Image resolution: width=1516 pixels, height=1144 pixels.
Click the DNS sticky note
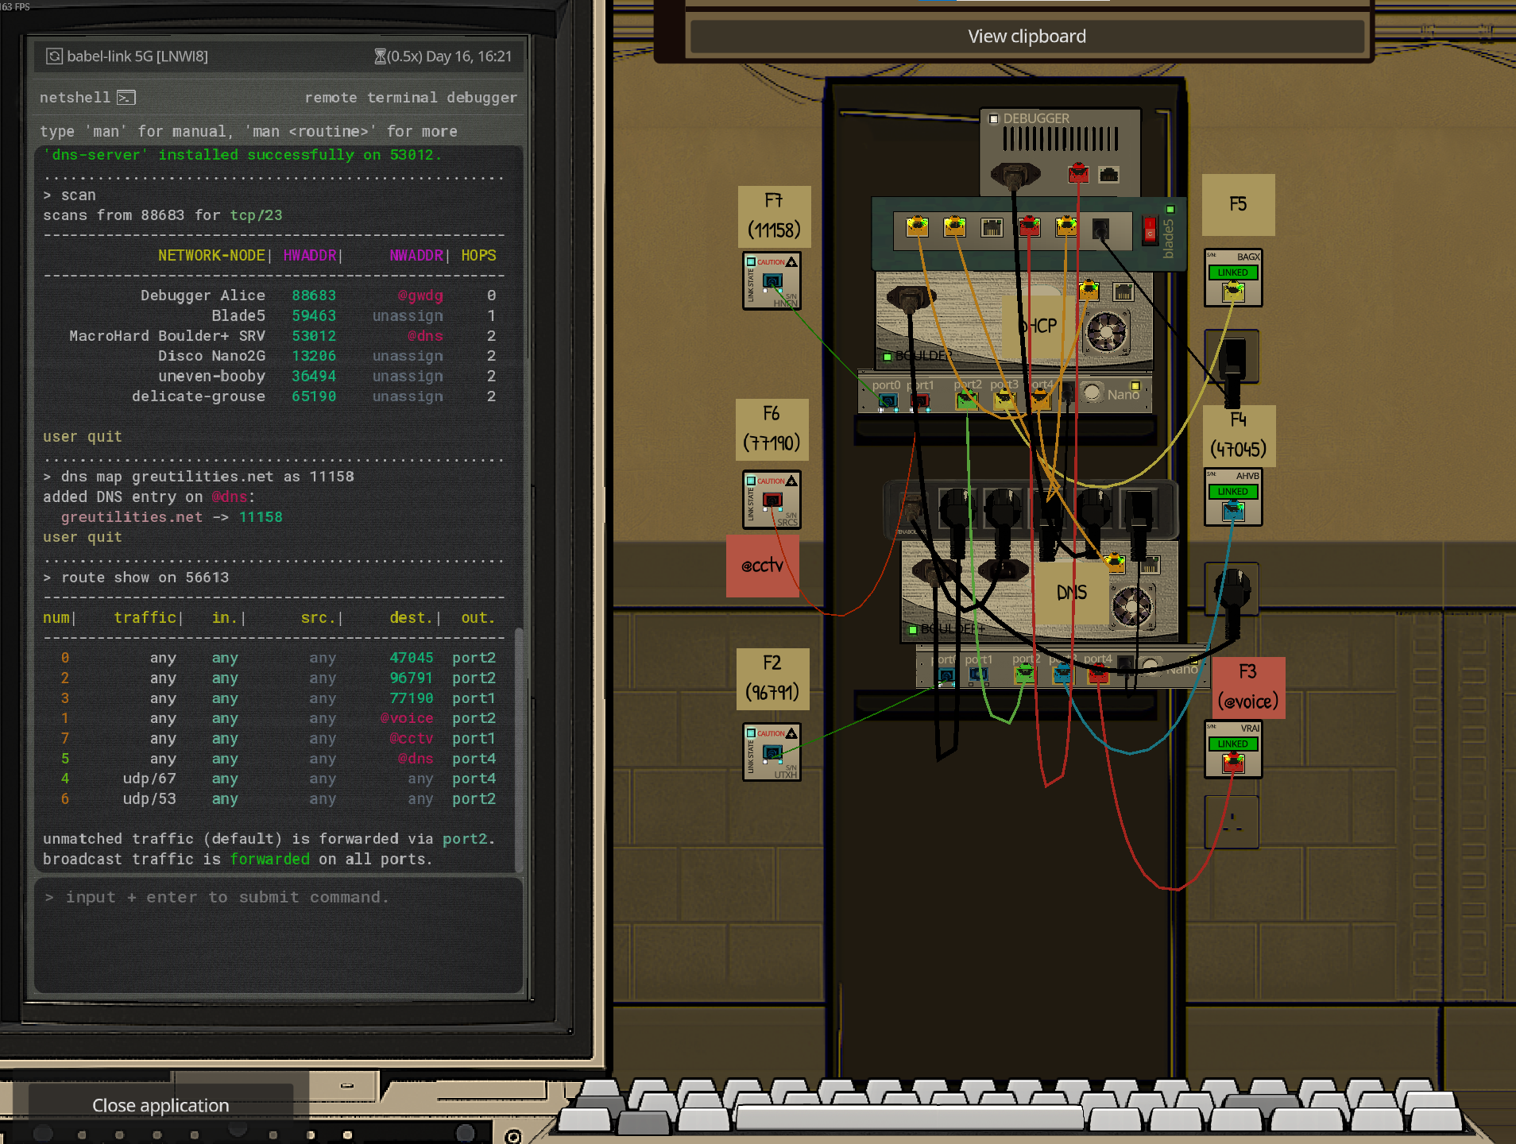coord(1071,592)
